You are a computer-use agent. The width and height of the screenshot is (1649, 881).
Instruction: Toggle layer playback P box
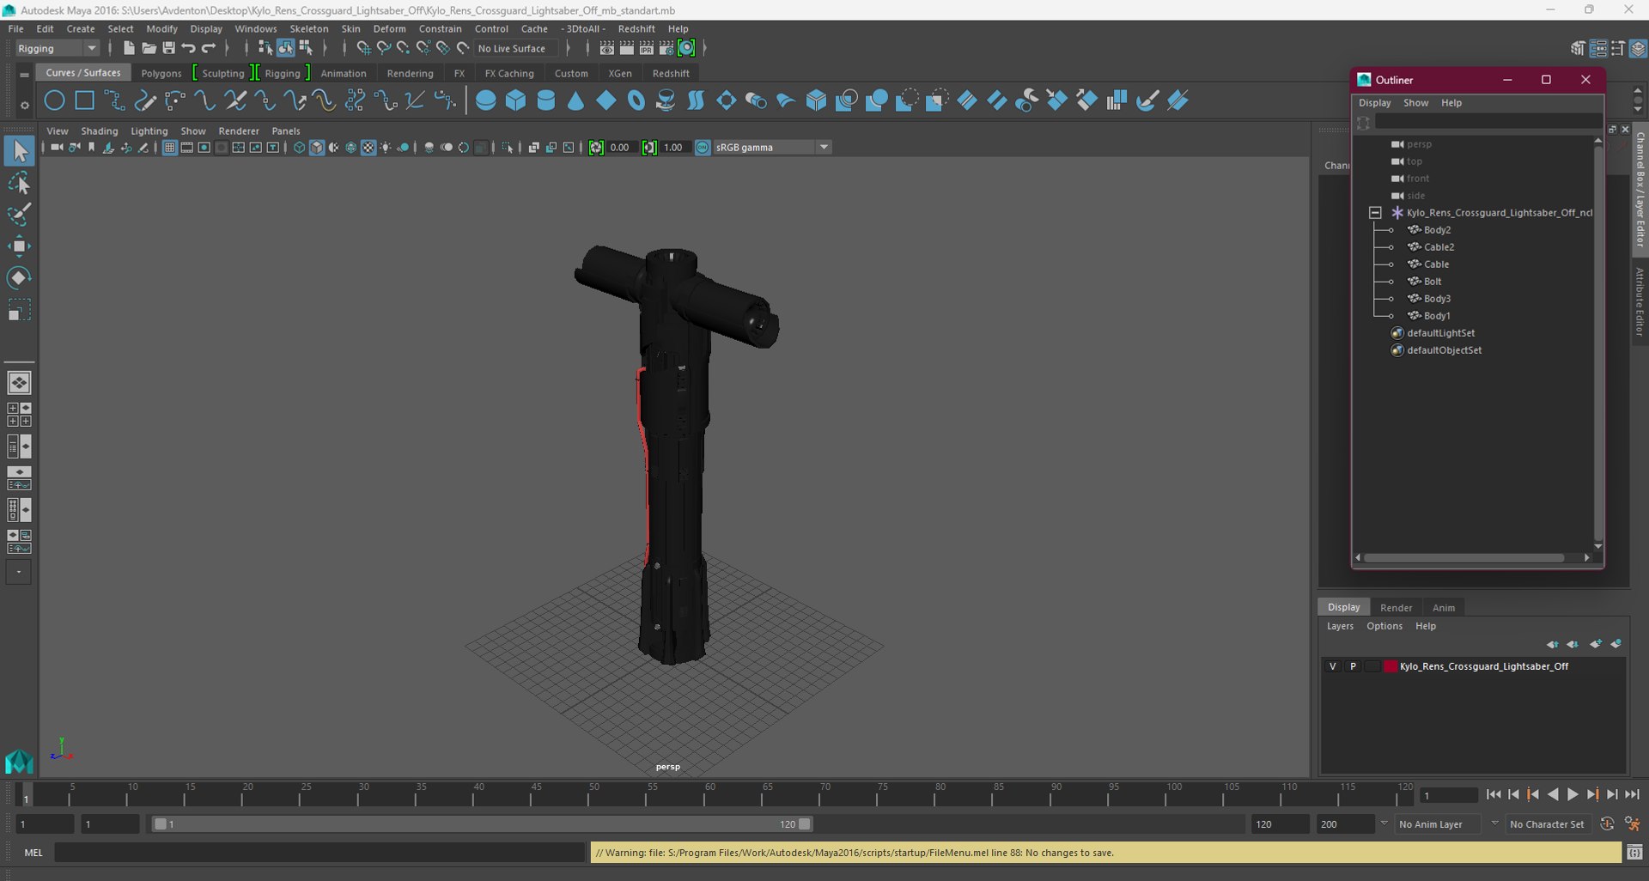coord(1353,666)
